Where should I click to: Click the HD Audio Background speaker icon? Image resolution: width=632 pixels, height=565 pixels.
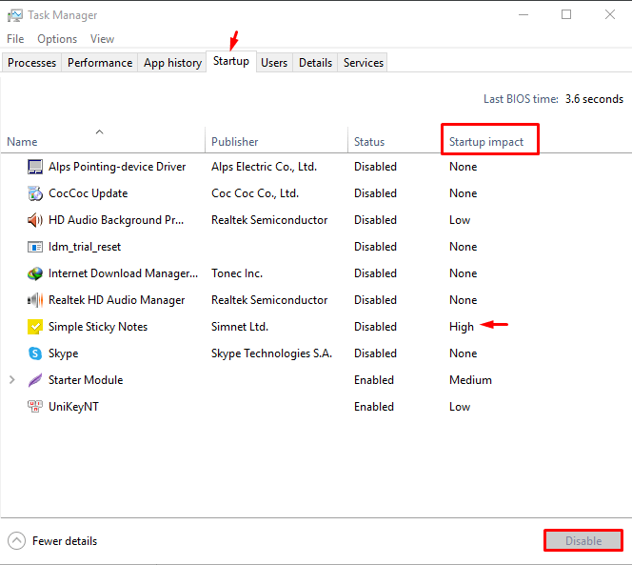click(35, 220)
